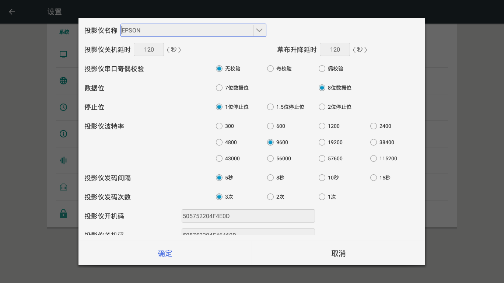
Task: Click the info circle icon in the sidebar
Action: (x=63, y=134)
